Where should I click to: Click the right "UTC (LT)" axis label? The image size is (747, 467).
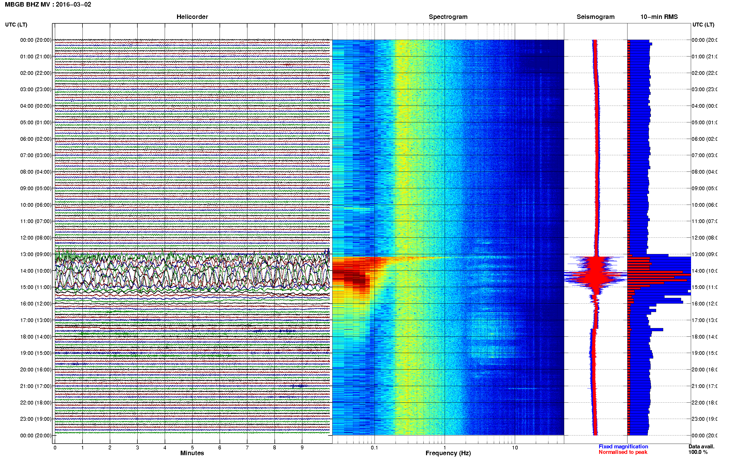(x=703, y=25)
